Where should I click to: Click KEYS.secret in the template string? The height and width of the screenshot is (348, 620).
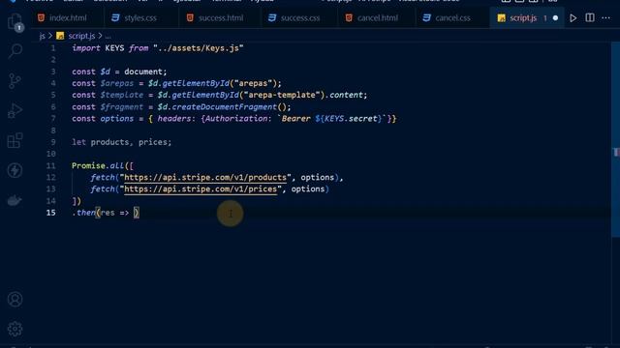[x=351, y=119]
